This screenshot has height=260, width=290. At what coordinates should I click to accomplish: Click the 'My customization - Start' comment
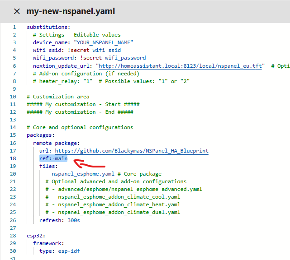click(x=80, y=104)
